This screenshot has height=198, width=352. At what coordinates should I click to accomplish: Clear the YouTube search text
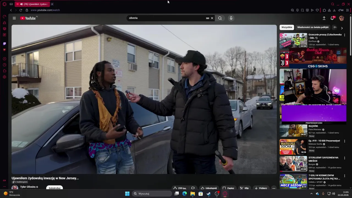212,18
